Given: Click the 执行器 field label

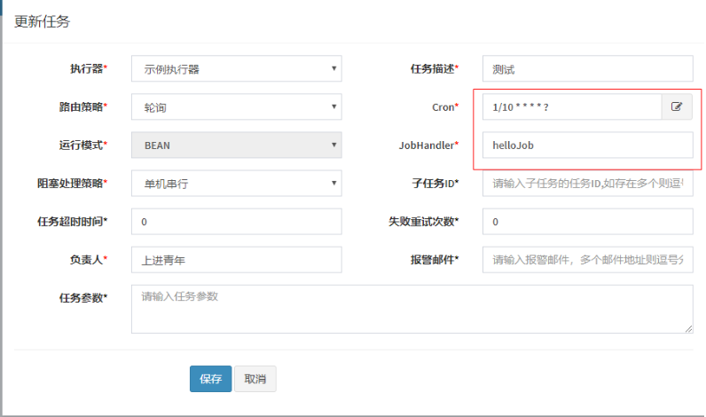Looking at the screenshot, I should pos(89,68).
